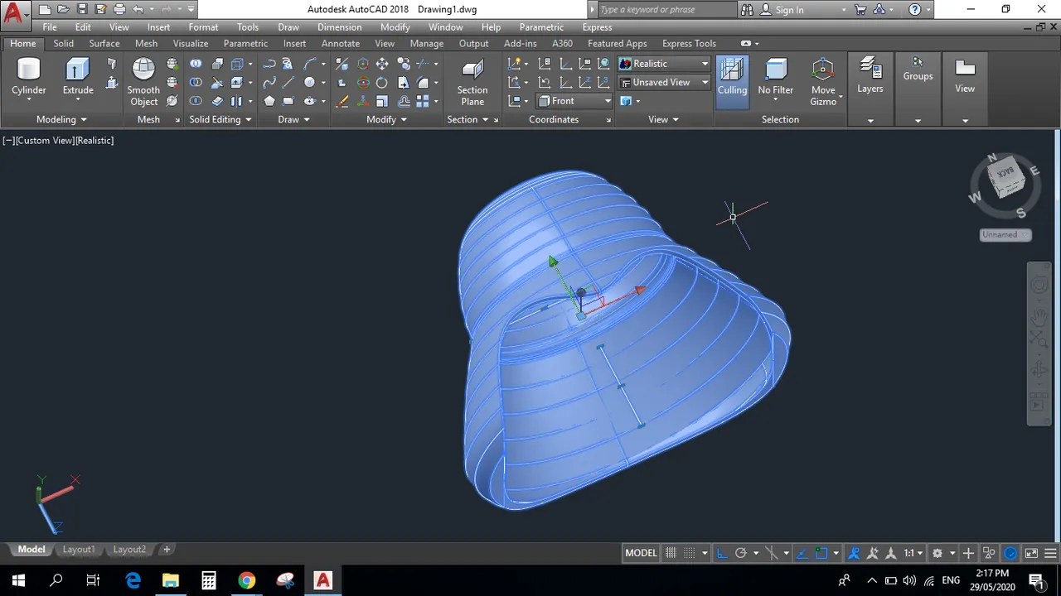Toggle hardware acceleration in status bar
The height and width of the screenshot is (596, 1061).
pos(1010,553)
